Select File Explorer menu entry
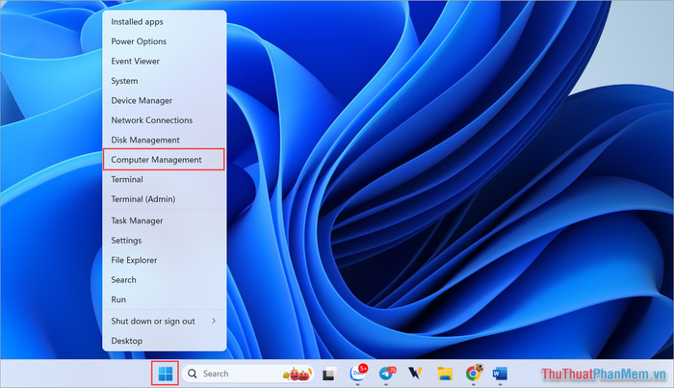Viewport: 674px width, 388px height. 165,260
